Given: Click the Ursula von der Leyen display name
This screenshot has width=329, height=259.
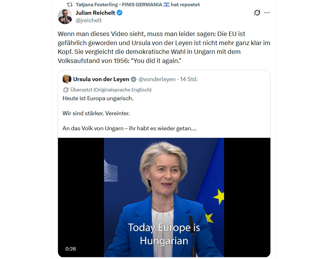Looking at the screenshot, I should (101, 79).
